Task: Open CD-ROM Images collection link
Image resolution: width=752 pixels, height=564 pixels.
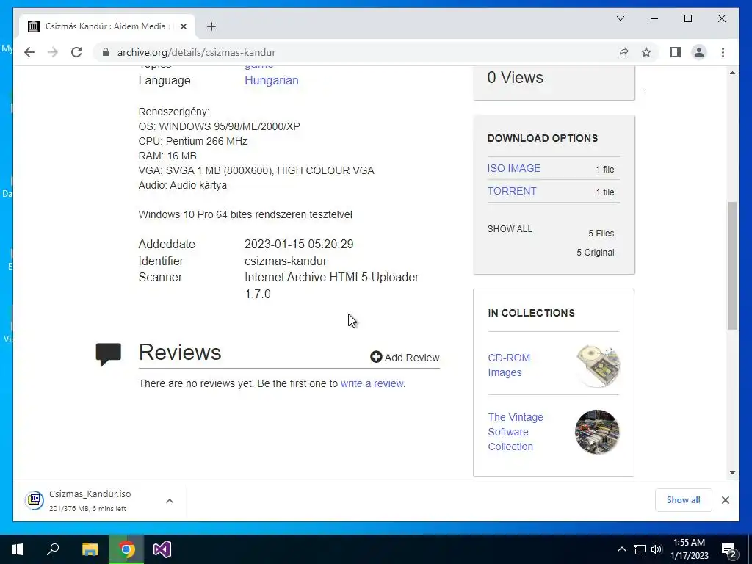Action: 509,365
